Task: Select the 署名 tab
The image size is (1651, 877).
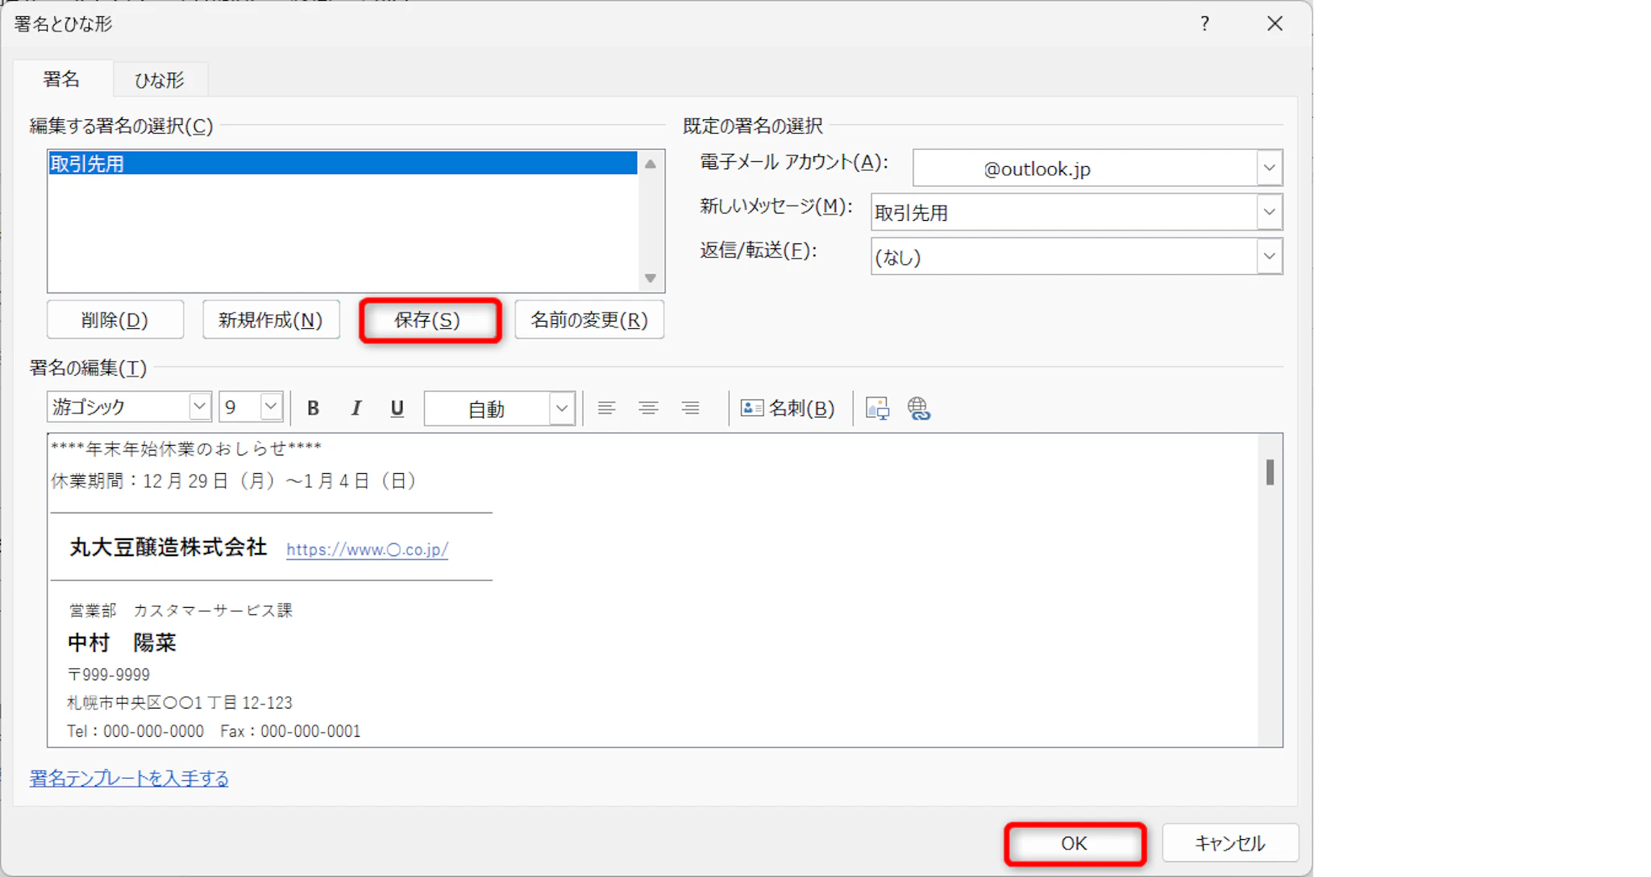Action: pyautogui.click(x=61, y=79)
